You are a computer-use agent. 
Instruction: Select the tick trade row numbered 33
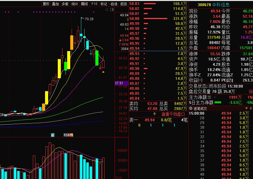pyautogui.click(x=221, y=141)
